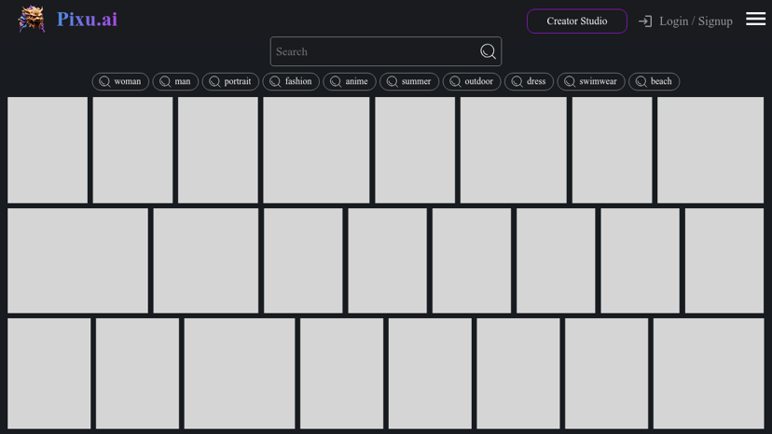Select the anime search tag
772x434 pixels.
pos(350,81)
